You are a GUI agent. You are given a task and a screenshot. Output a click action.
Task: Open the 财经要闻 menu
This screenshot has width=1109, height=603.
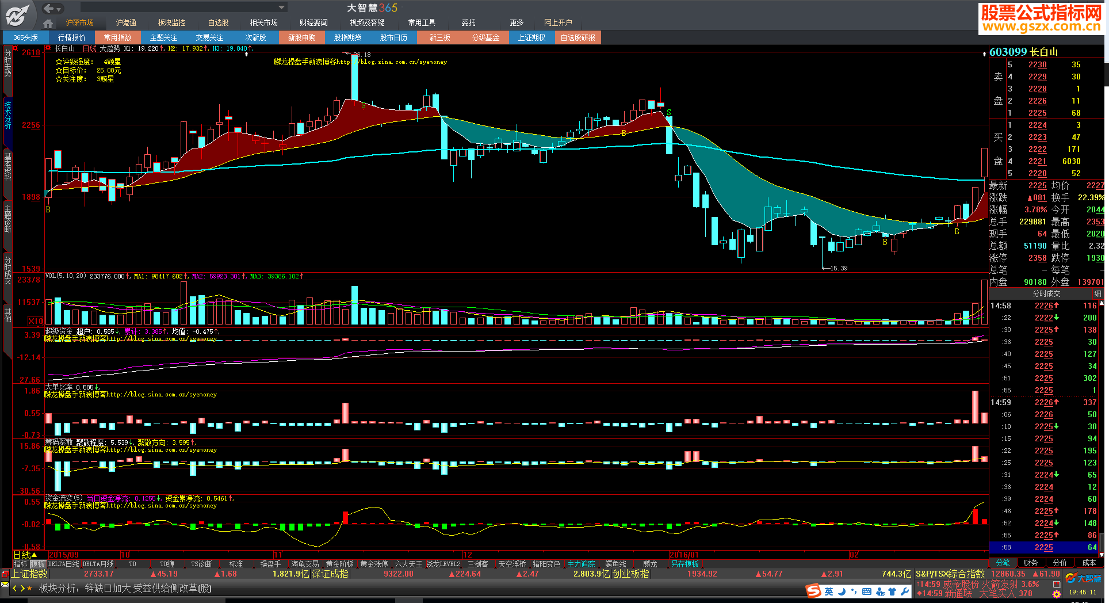[313, 22]
